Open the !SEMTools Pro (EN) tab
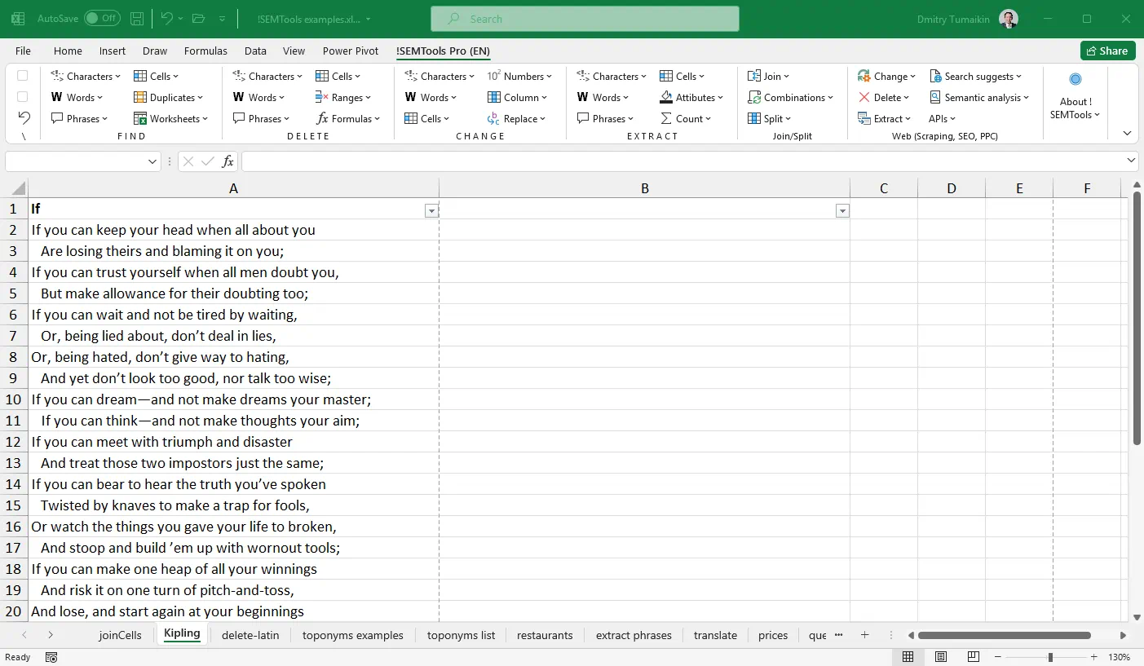1144x666 pixels. pyautogui.click(x=444, y=51)
